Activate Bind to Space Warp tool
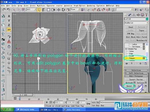This screenshot has width=150, height=112. (23, 10)
